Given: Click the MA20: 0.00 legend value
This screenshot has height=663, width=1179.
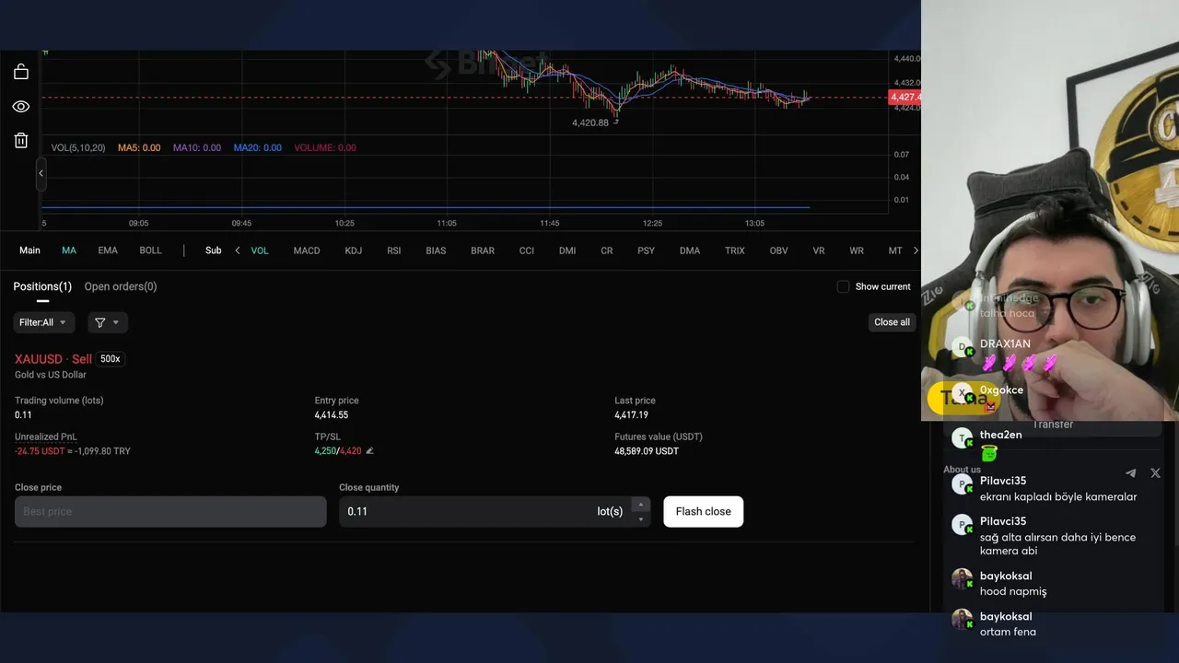Looking at the screenshot, I should (258, 147).
